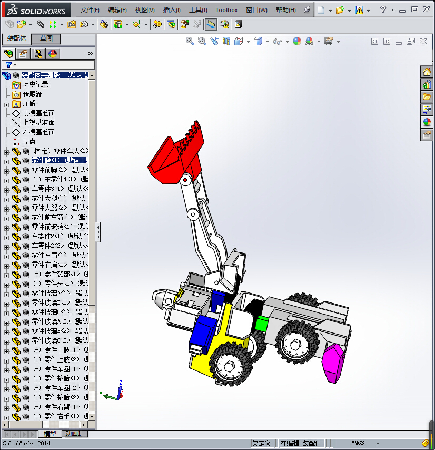The image size is (435, 450).
Task: Click the Previous View icon
Action: click(214, 41)
